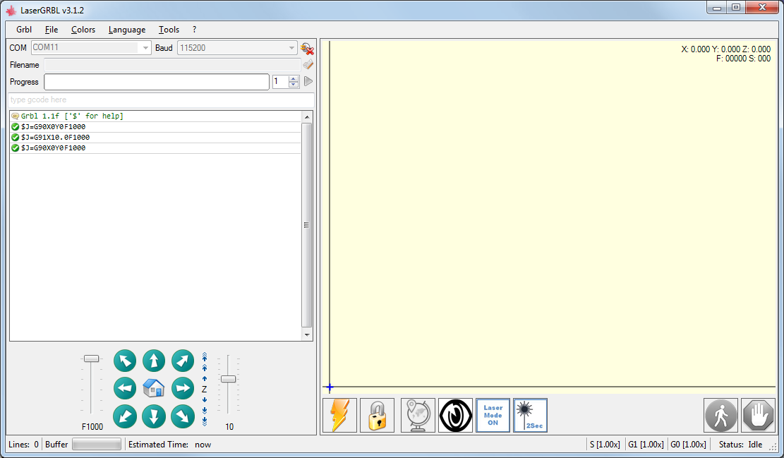Disconnect using the plug icon
This screenshot has height=458, width=784.
(x=306, y=48)
